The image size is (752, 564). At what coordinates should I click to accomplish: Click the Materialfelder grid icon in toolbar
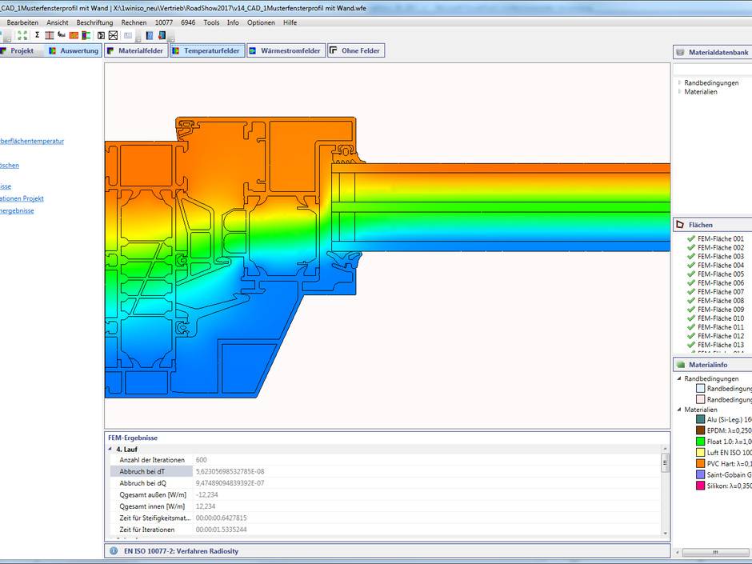pyautogui.click(x=50, y=35)
